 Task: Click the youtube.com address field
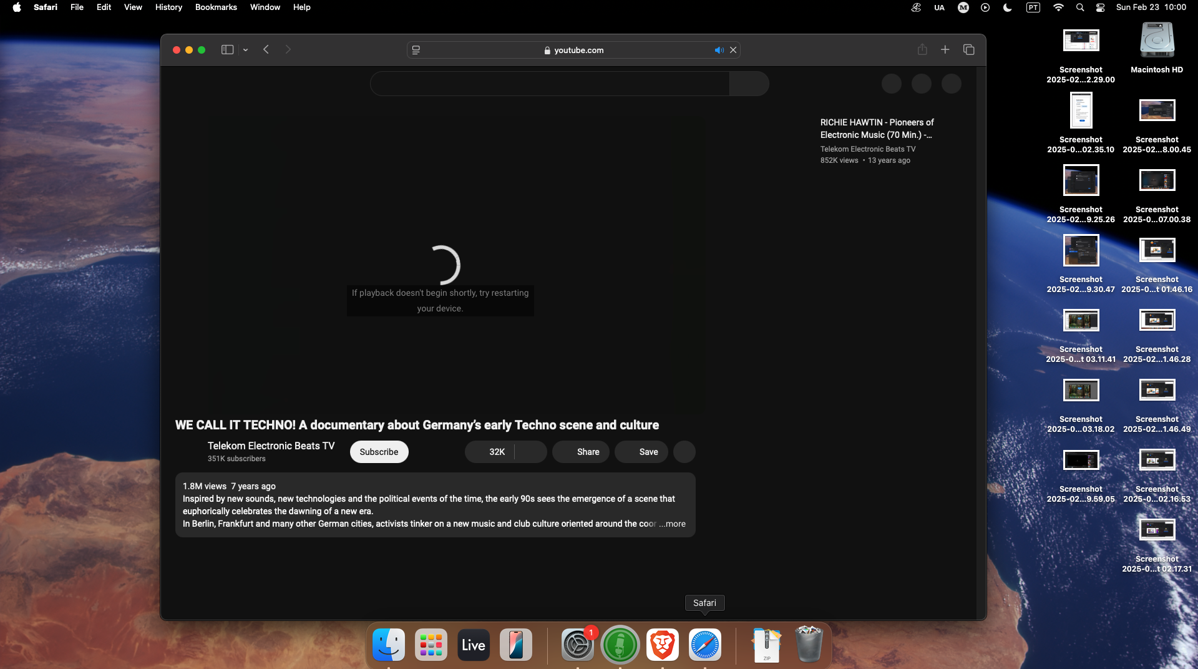573,50
